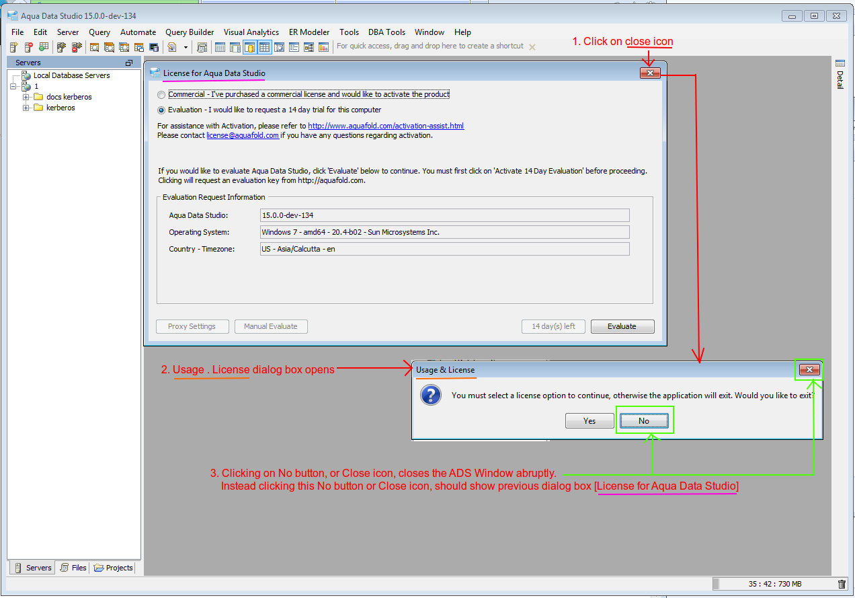Image resolution: width=855 pixels, height=598 pixels.
Task: Dismiss the quick access shortcut hint bar
Action: tap(532, 47)
